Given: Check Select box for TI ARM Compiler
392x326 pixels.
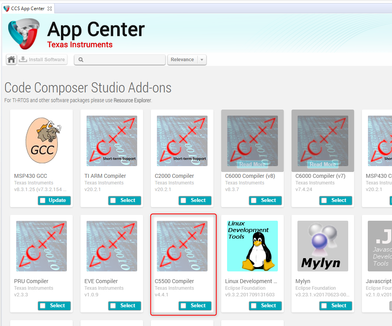Looking at the screenshot, I should (113, 200).
